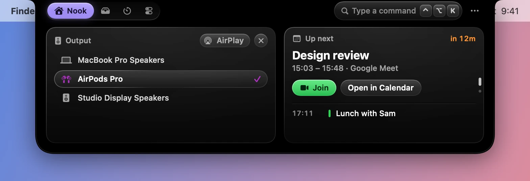This screenshot has height=181, width=530.
Task: Click the 'in 12m' countdown label
Action: pos(463,39)
